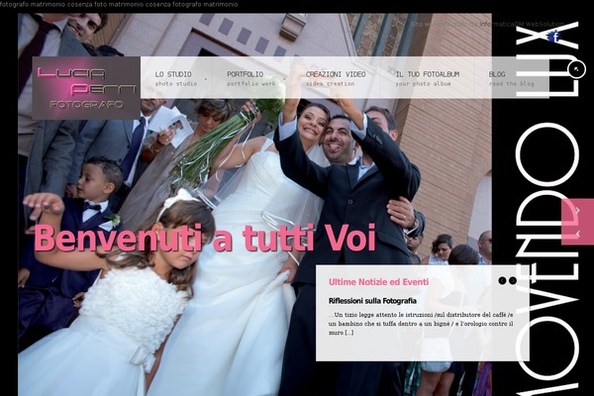Open the Creazioni Video menu item
Screen dimensions: 594x396
[336, 78]
